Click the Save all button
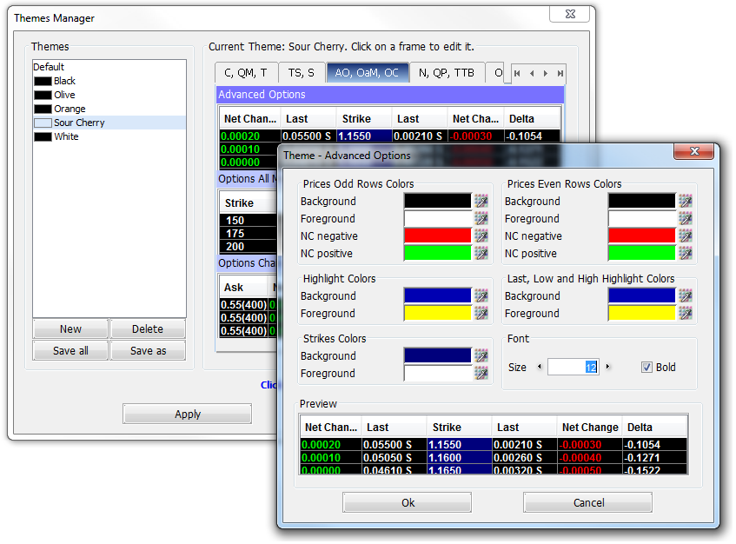The width and height of the screenshot is (736, 544). (70, 350)
